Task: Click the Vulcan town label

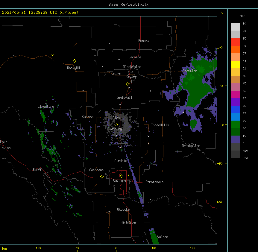Action: coord(163,237)
